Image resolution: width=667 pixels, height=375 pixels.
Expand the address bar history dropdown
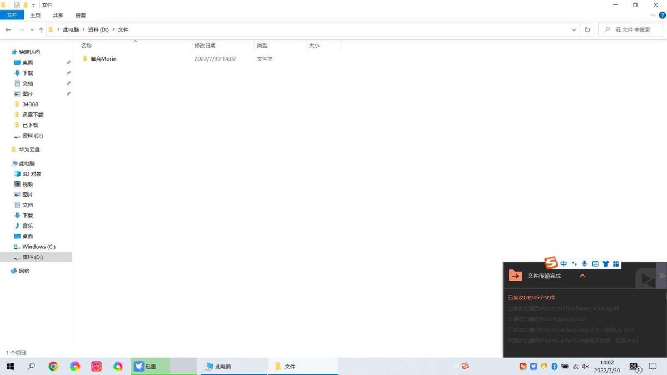574,29
